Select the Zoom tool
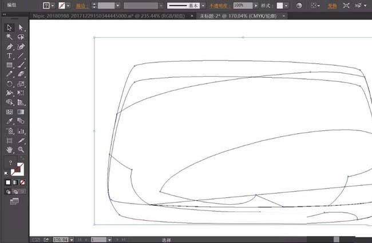Viewport: 372px width, 243px height. (21, 149)
